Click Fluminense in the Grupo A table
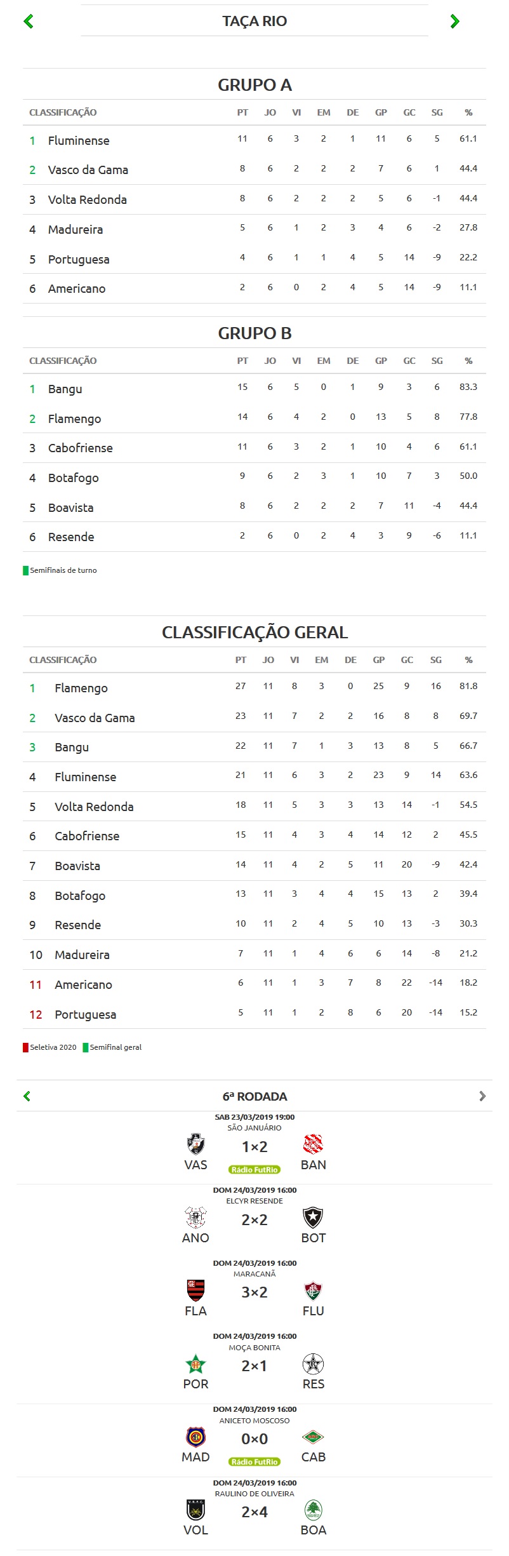 tap(79, 140)
